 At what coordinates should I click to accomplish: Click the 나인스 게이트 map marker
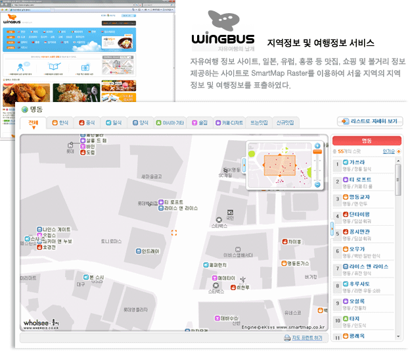coord(38,229)
